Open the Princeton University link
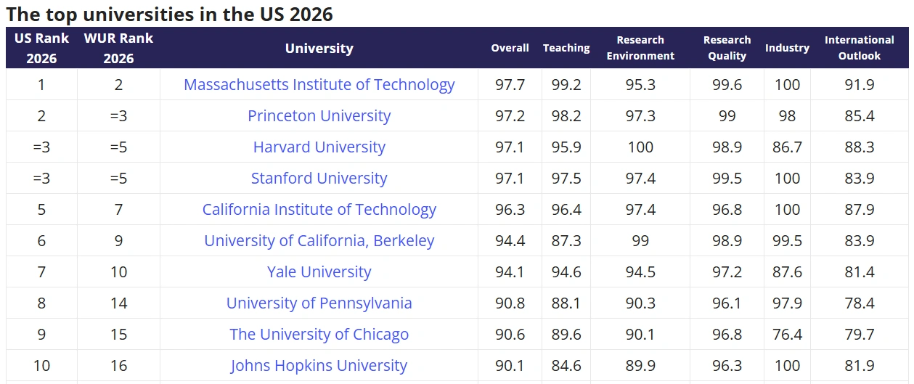914x384 pixels. coord(319,116)
